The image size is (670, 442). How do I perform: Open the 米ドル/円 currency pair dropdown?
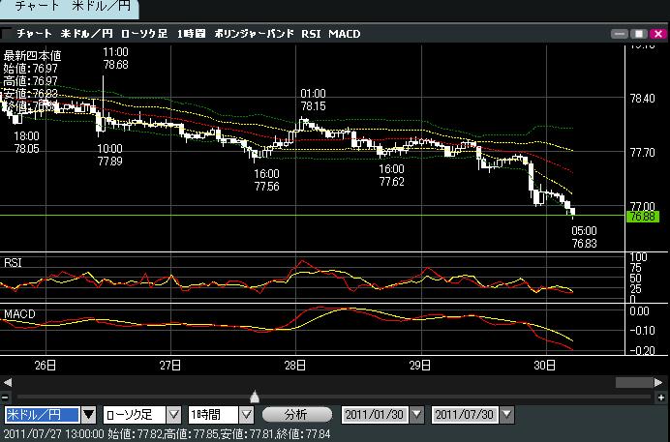click(89, 415)
